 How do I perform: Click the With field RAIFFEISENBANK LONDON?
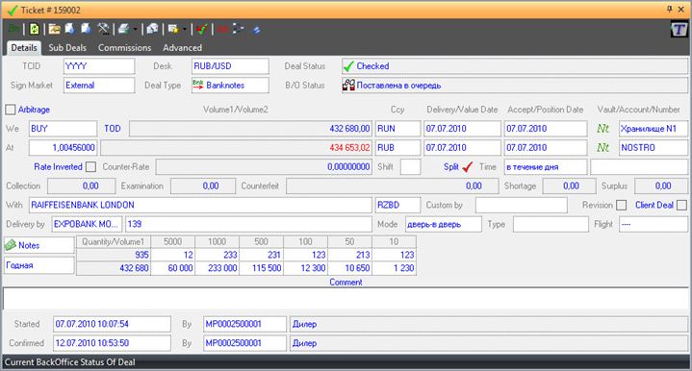tap(200, 205)
